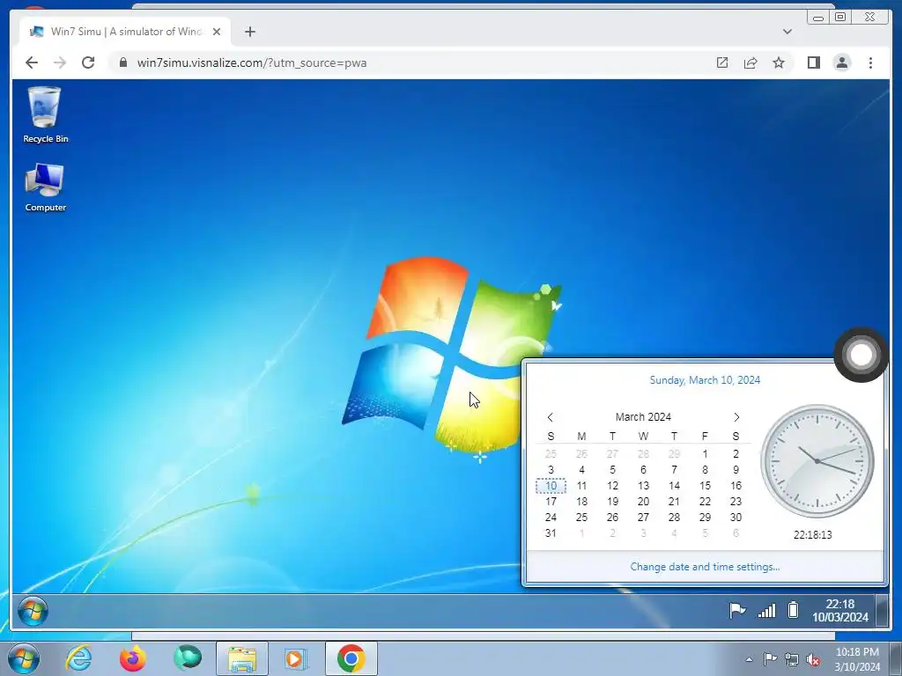Click the analog clock face
The width and height of the screenshot is (902, 676).
(817, 461)
